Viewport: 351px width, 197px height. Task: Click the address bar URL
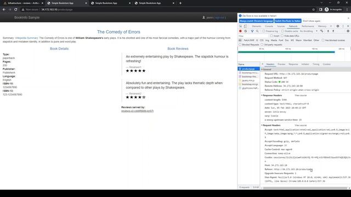(x=57, y=10)
